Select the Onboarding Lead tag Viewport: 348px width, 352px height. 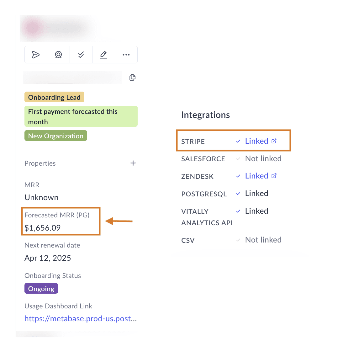[54, 97]
